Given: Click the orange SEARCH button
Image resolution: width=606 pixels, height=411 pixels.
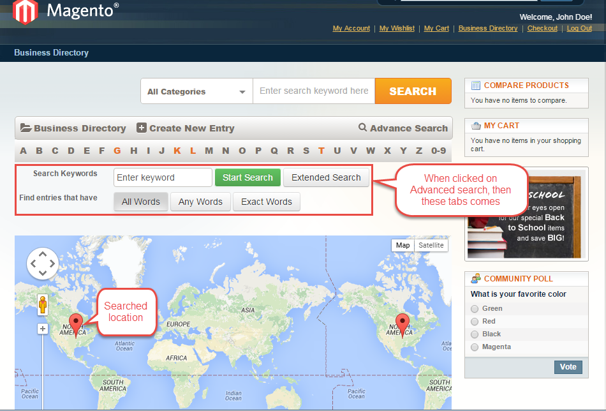Looking at the screenshot, I should 413,91.
